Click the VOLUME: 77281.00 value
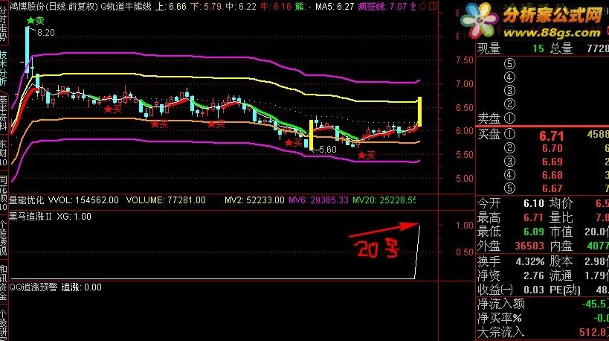This screenshot has width=609, height=341. pyautogui.click(x=166, y=200)
